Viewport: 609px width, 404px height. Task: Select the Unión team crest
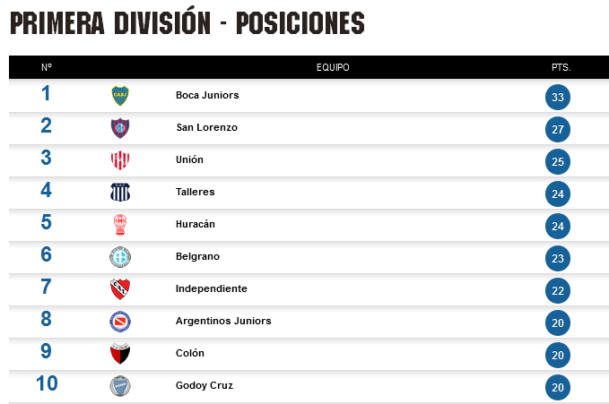click(120, 160)
